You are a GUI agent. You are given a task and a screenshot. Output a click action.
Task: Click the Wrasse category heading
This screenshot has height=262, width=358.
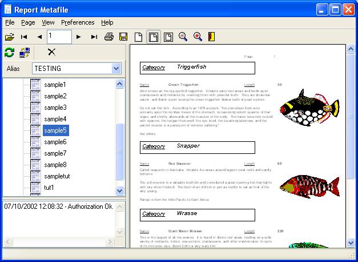coord(197,215)
